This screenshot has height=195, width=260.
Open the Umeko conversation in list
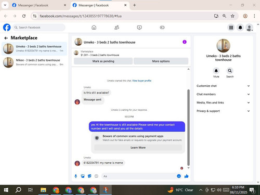pos(34,48)
